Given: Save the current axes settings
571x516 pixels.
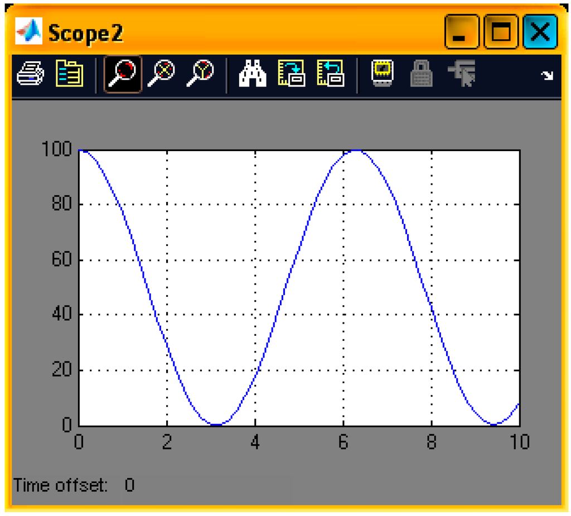Looking at the screenshot, I should click(x=291, y=74).
